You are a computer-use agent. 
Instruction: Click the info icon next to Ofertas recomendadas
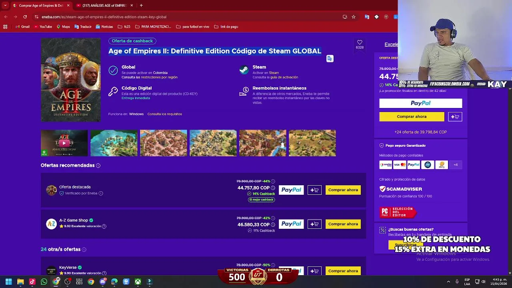(98, 166)
